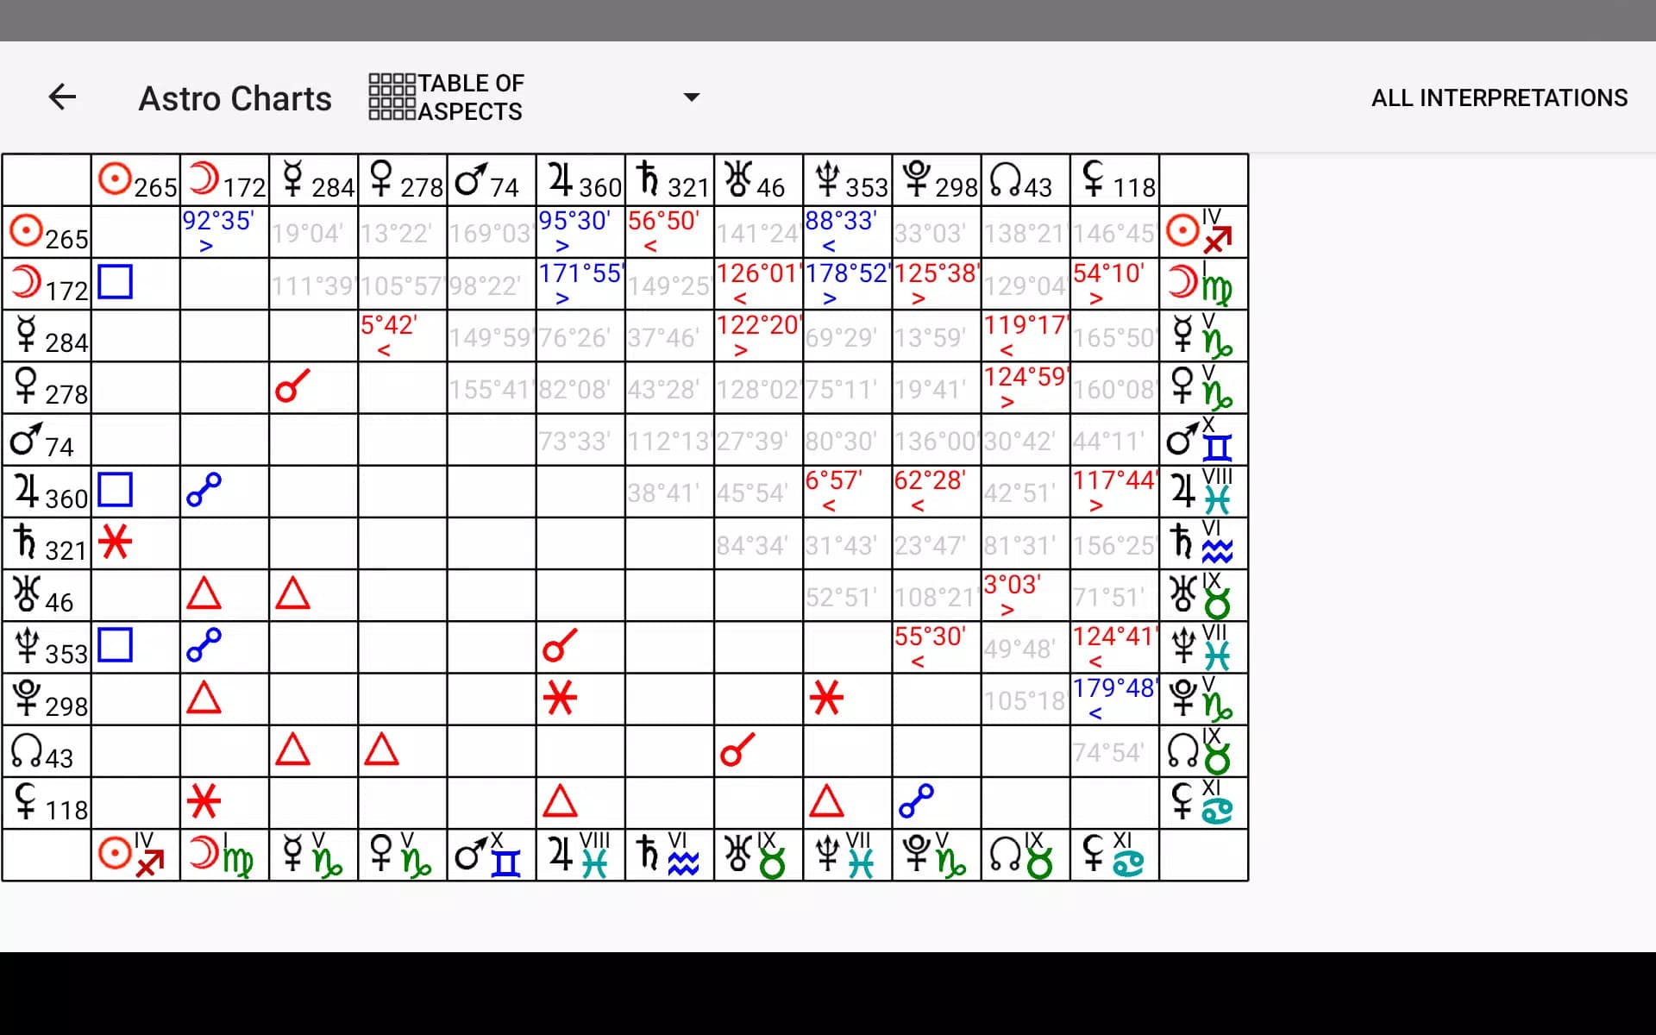Select the Pluto in Capricorn icon
This screenshot has height=1035, width=1656.
pos(936,856)
